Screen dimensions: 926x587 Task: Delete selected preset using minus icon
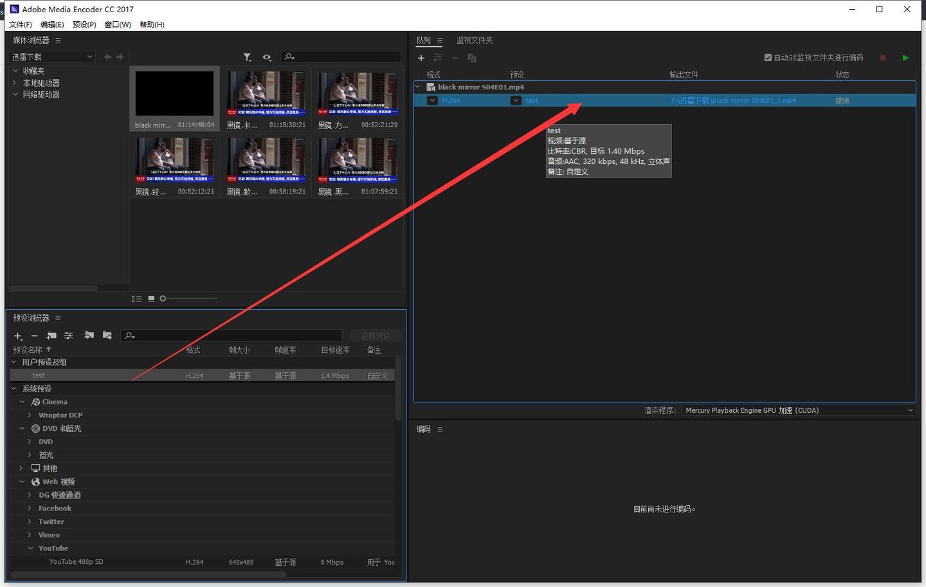click(34, 336)
